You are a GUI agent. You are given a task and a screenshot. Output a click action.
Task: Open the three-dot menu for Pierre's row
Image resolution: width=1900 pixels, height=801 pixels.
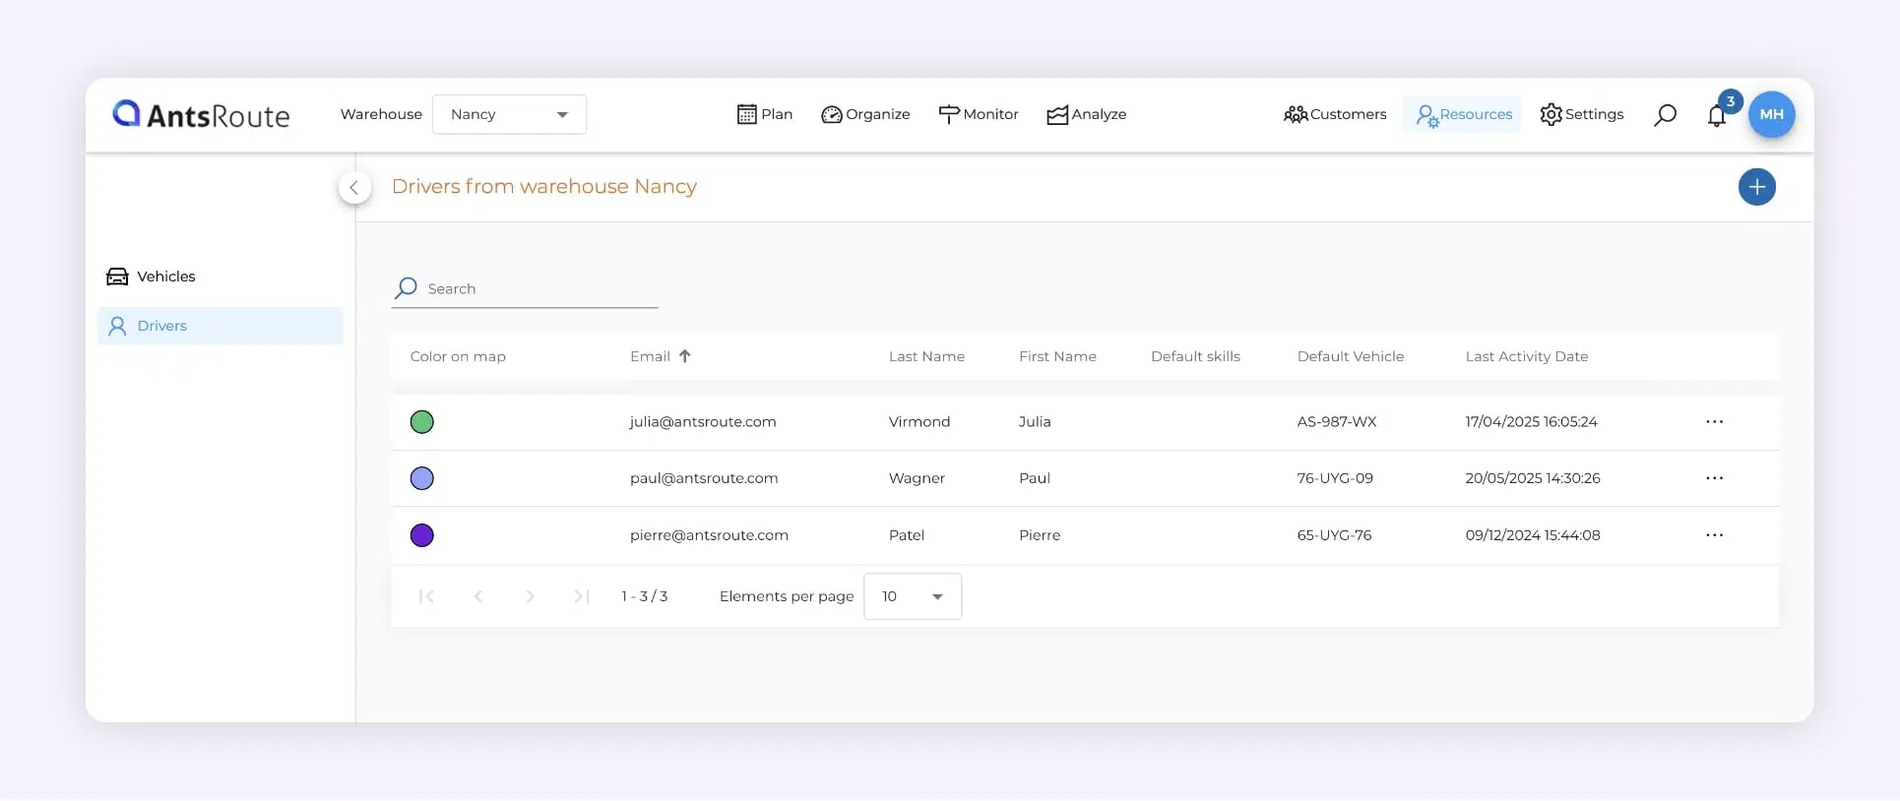(1714, 535)
